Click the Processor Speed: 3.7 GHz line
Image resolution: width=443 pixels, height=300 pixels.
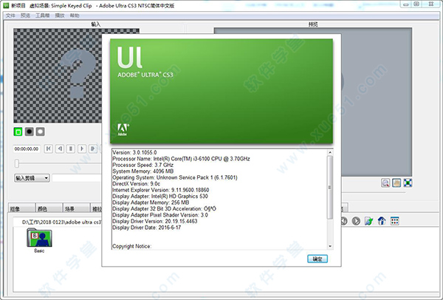click(x=143, y=165)
